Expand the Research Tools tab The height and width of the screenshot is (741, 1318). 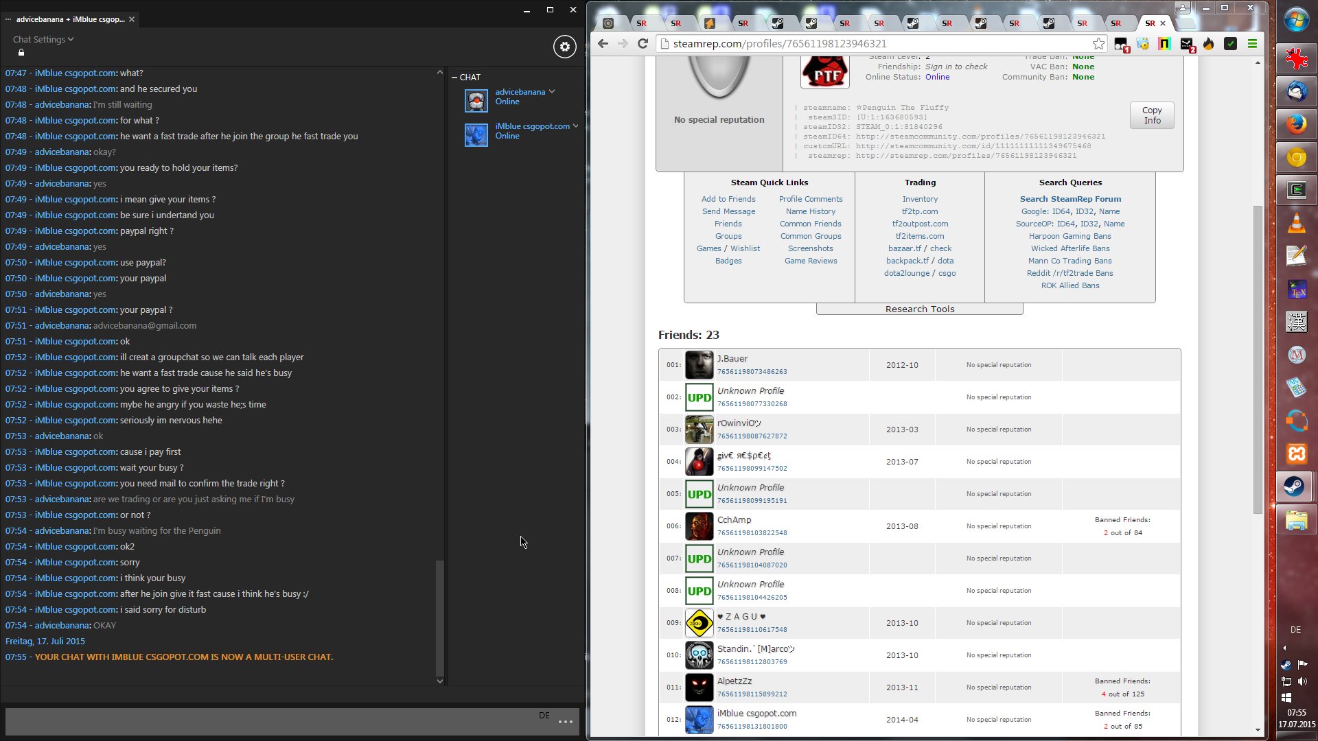919,309
